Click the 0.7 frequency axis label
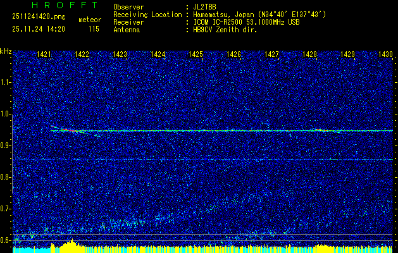 (6, 208)
